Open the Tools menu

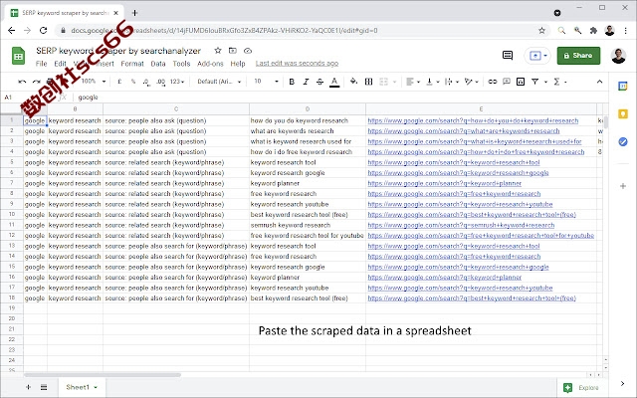click(x=181, y=64)
